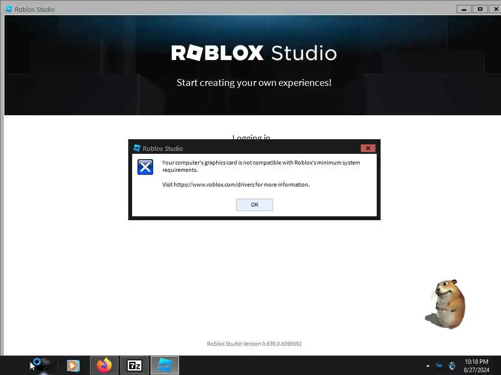Close the main Roblox Studio window

495,9
